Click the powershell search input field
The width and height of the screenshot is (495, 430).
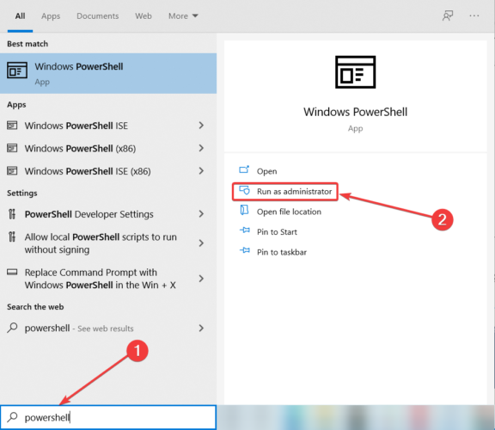[x=108, y=417]
